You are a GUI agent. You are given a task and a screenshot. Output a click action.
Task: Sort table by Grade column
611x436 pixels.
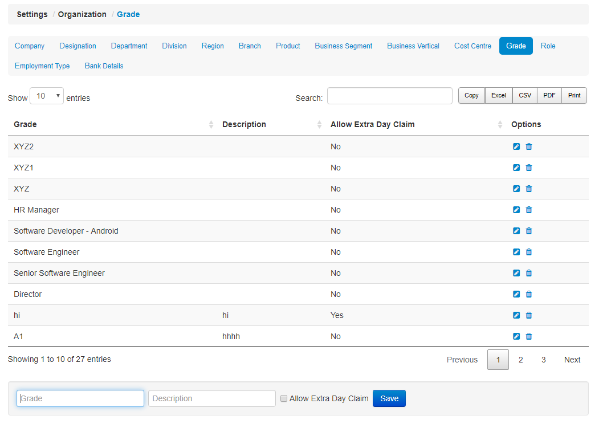tap(111, 124)
